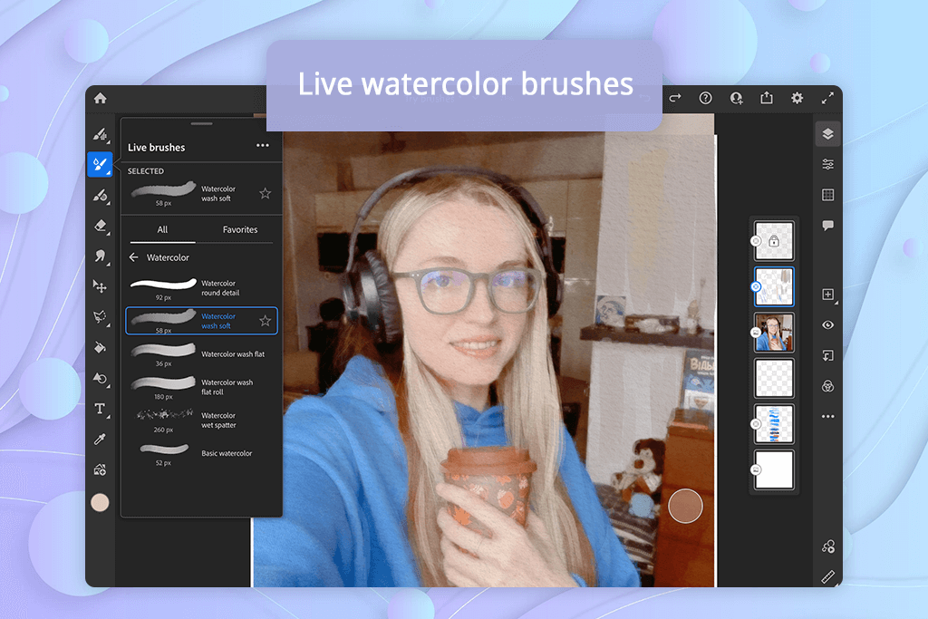Select the blue brush strokes layer

pos(774,424)
